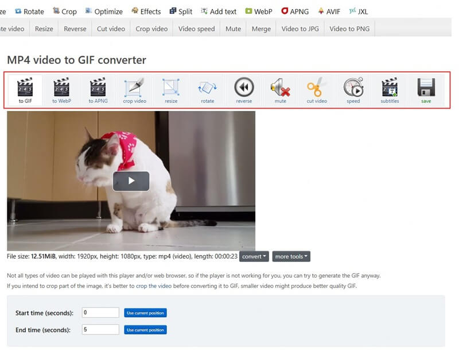The height and width of the screenshot is (350, 459).
Task: Select the reverse tool
Action: point(244,90)
